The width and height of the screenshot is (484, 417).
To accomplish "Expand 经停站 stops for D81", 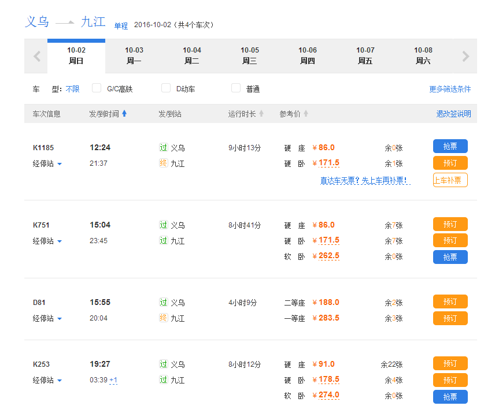I will [47, 318].
